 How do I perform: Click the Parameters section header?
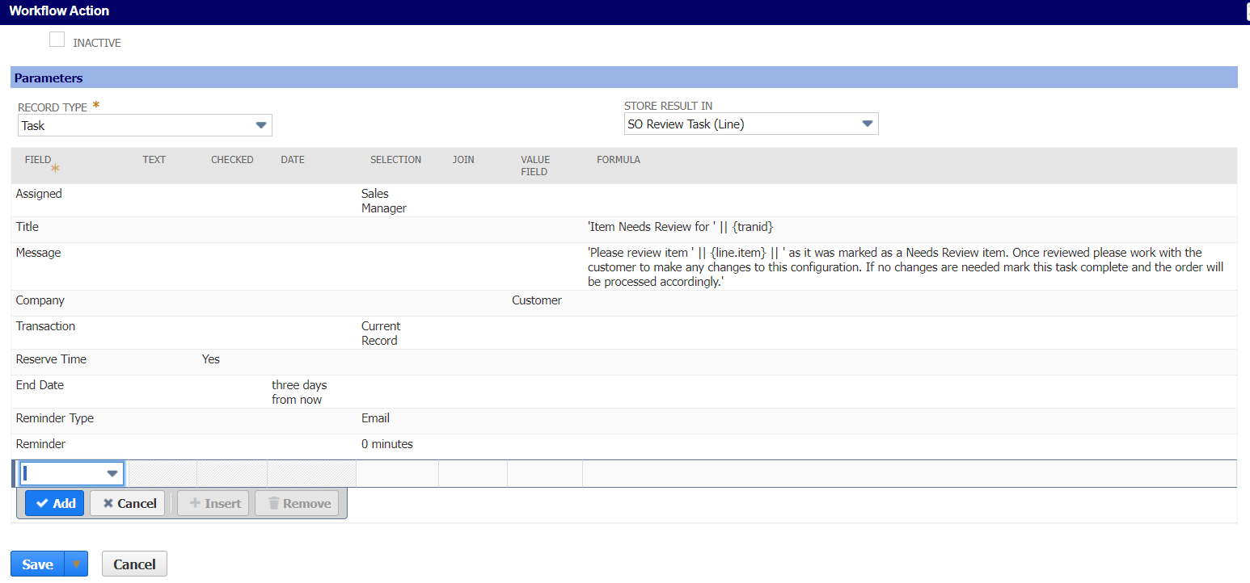[x=624, y=78]
